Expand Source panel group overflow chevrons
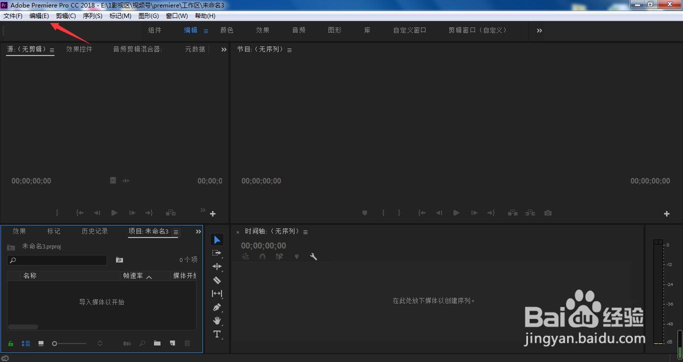 point(224,49)
